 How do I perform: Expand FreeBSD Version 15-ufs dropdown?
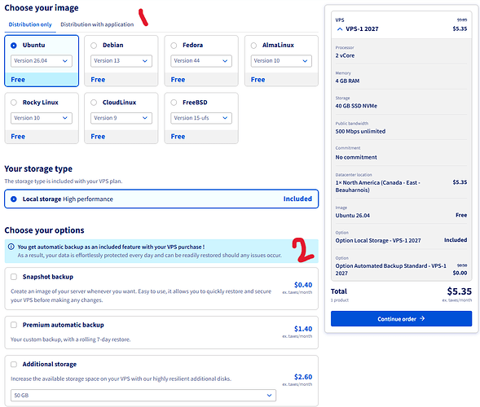[201, 118]
